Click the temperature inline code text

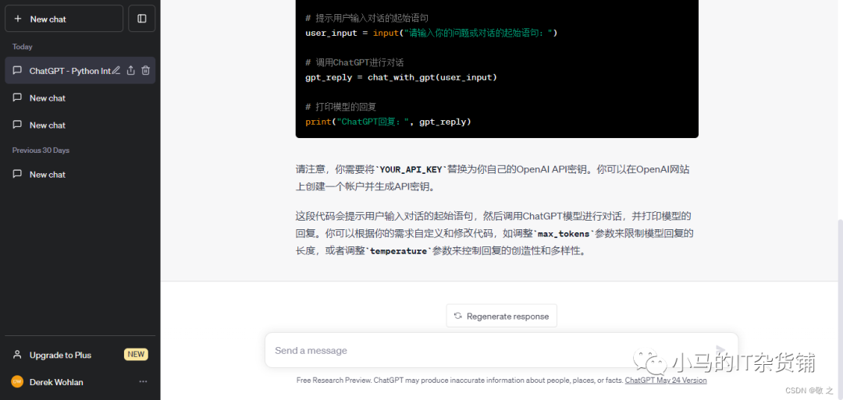tap(398, 251)
